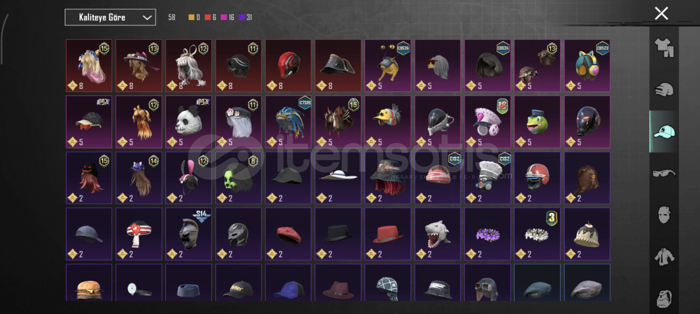Select the red helmet headgear item

(x=288, y=66)
